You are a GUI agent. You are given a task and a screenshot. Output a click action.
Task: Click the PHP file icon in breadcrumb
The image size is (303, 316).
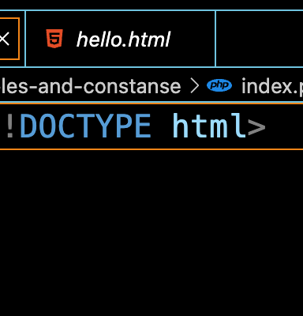coord(219,85)
